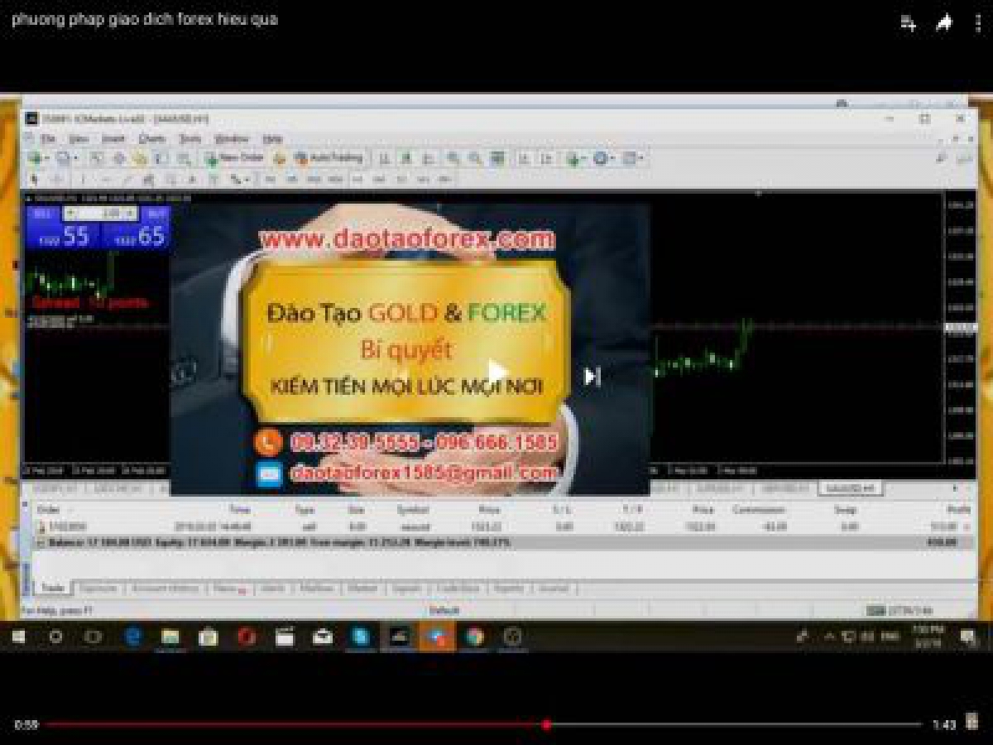The height and width of the screenshot is (745, 993).
Task: Open the Help menu
Action: 272,139
